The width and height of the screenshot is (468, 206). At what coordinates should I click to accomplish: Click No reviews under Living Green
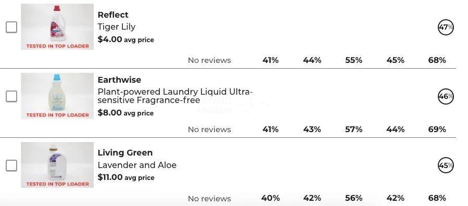coord(209,199)
